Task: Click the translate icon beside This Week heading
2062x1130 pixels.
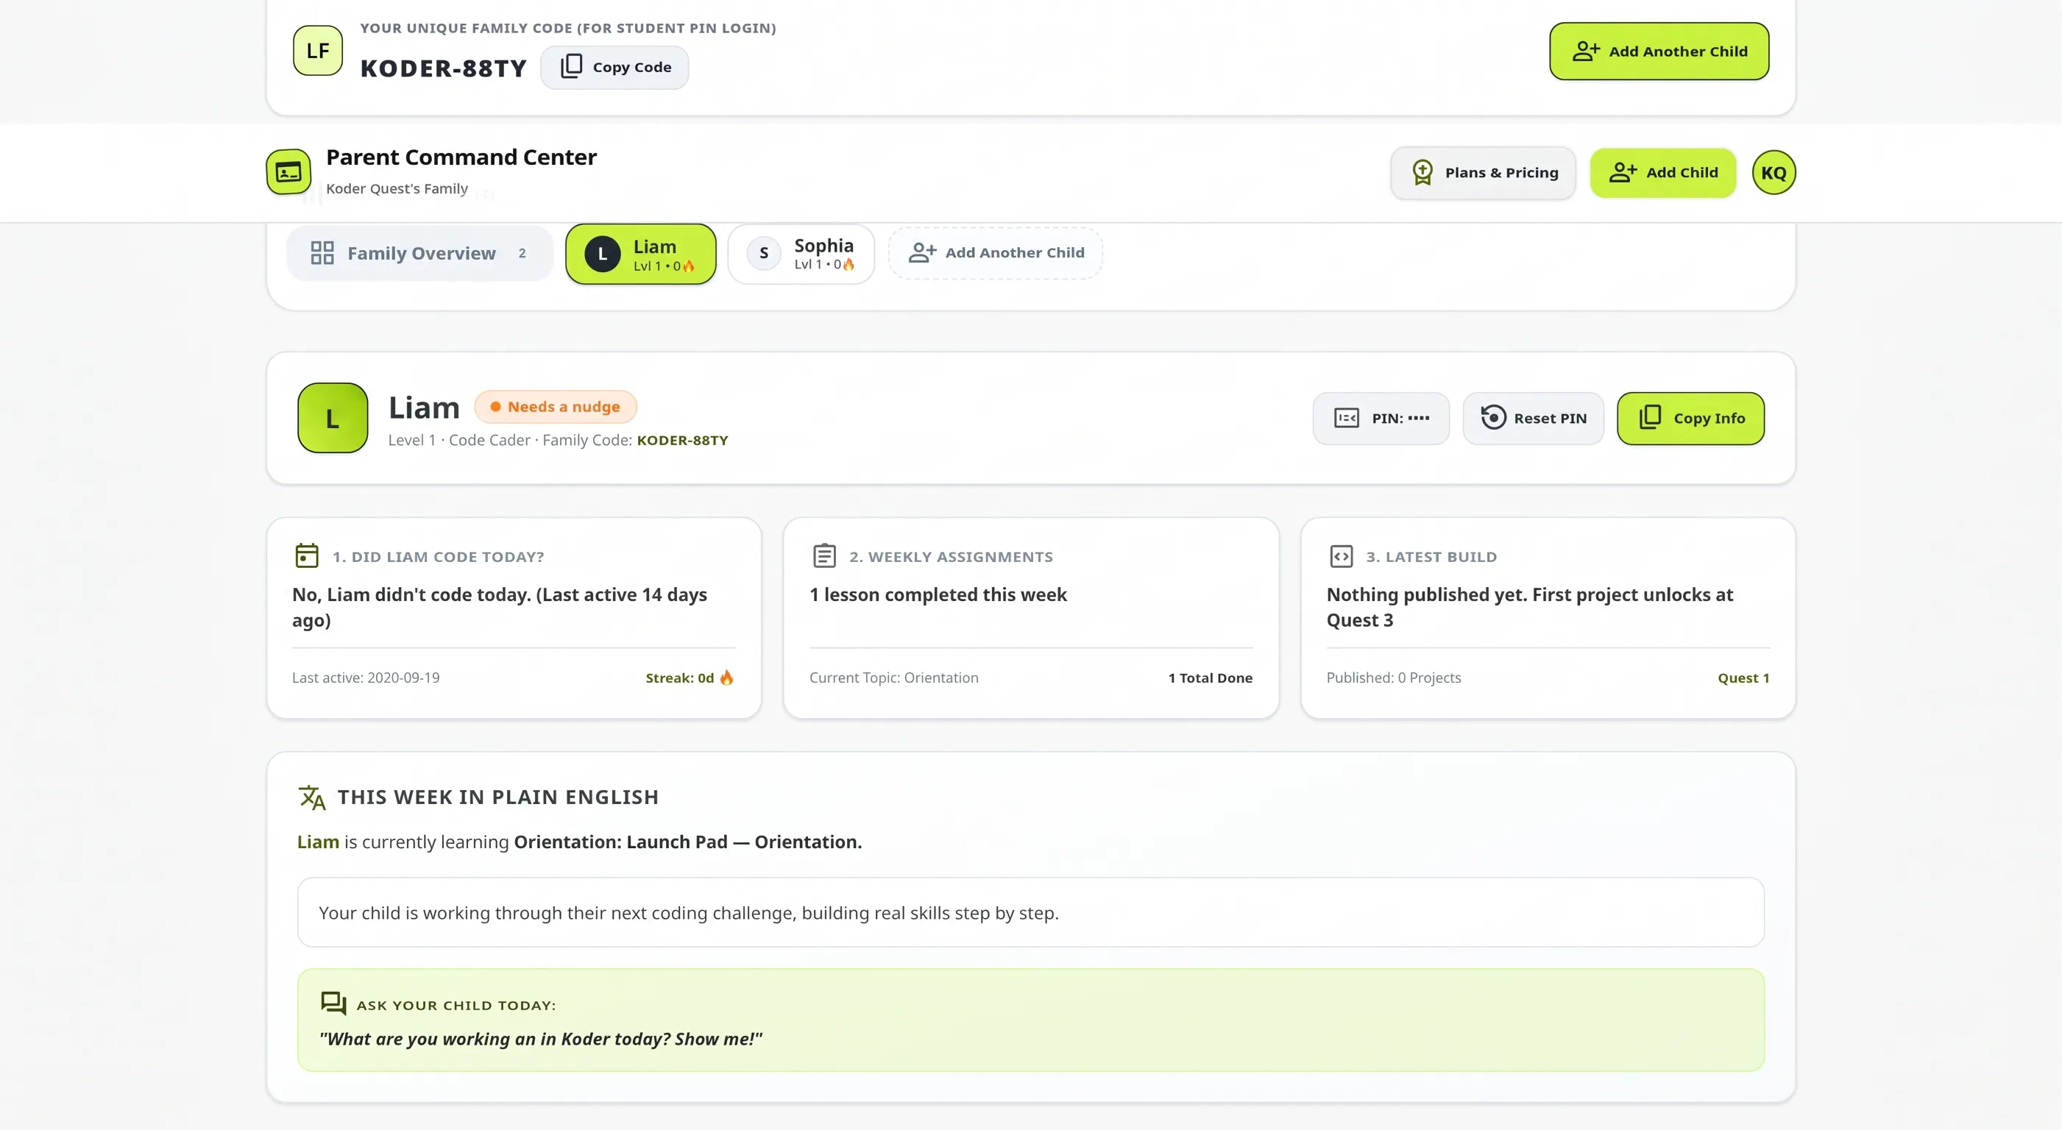Action: click(311, 797)
